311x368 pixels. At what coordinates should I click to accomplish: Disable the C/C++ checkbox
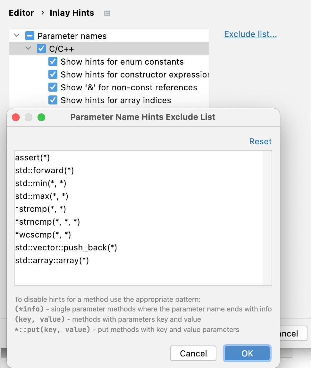[41, 49]
